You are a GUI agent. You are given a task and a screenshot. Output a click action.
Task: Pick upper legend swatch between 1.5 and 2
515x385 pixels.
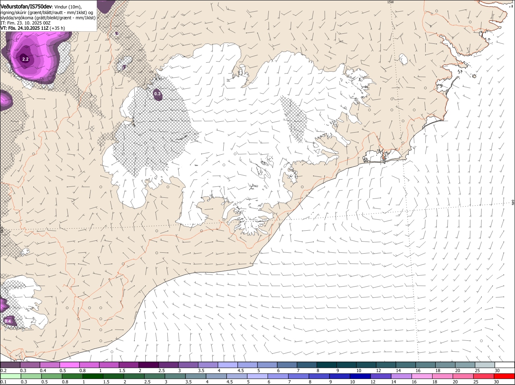(x=130, y=365)
